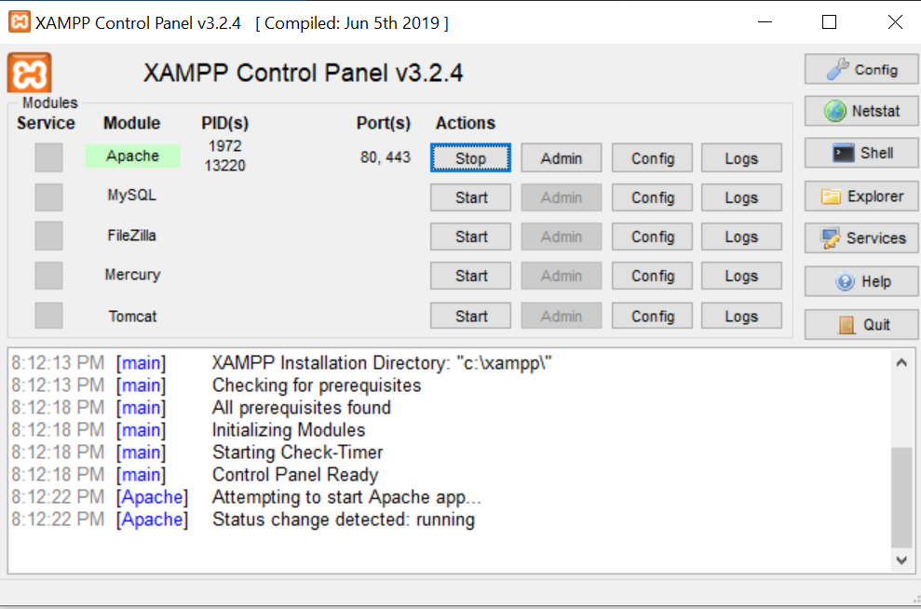921x609 pixels.
Task: Start the Mercury module
Action: 470,276
